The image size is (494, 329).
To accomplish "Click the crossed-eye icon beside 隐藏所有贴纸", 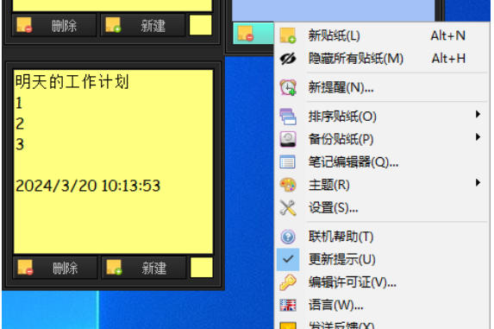I will tap(288, 59).
